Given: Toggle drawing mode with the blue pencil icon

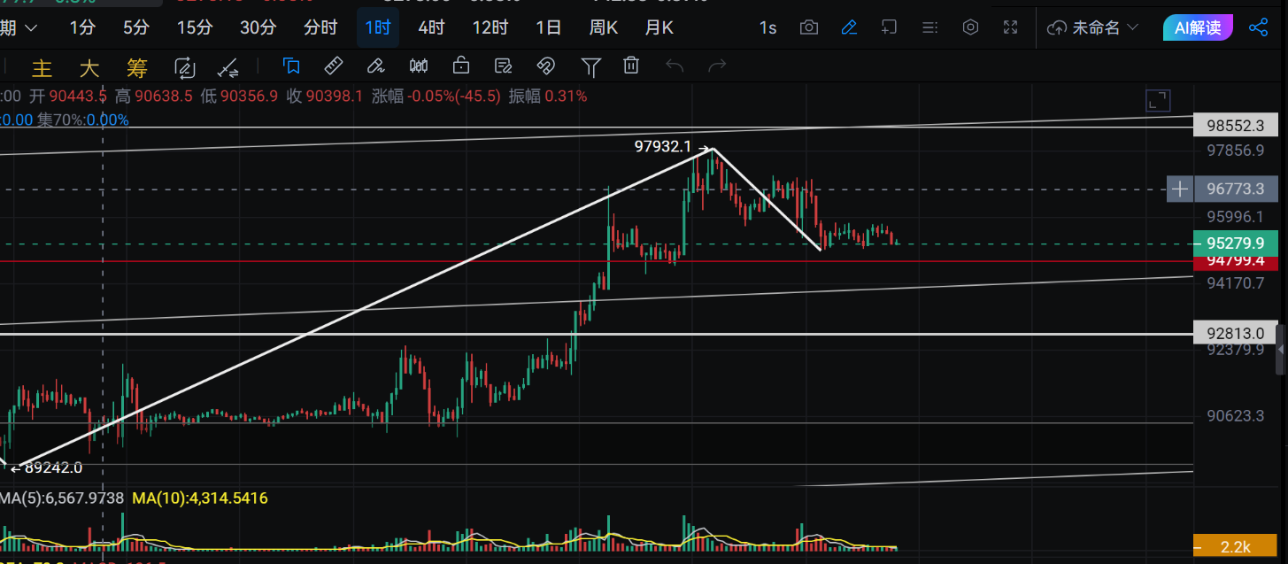Looking at the screenshot, I should 849,27.
